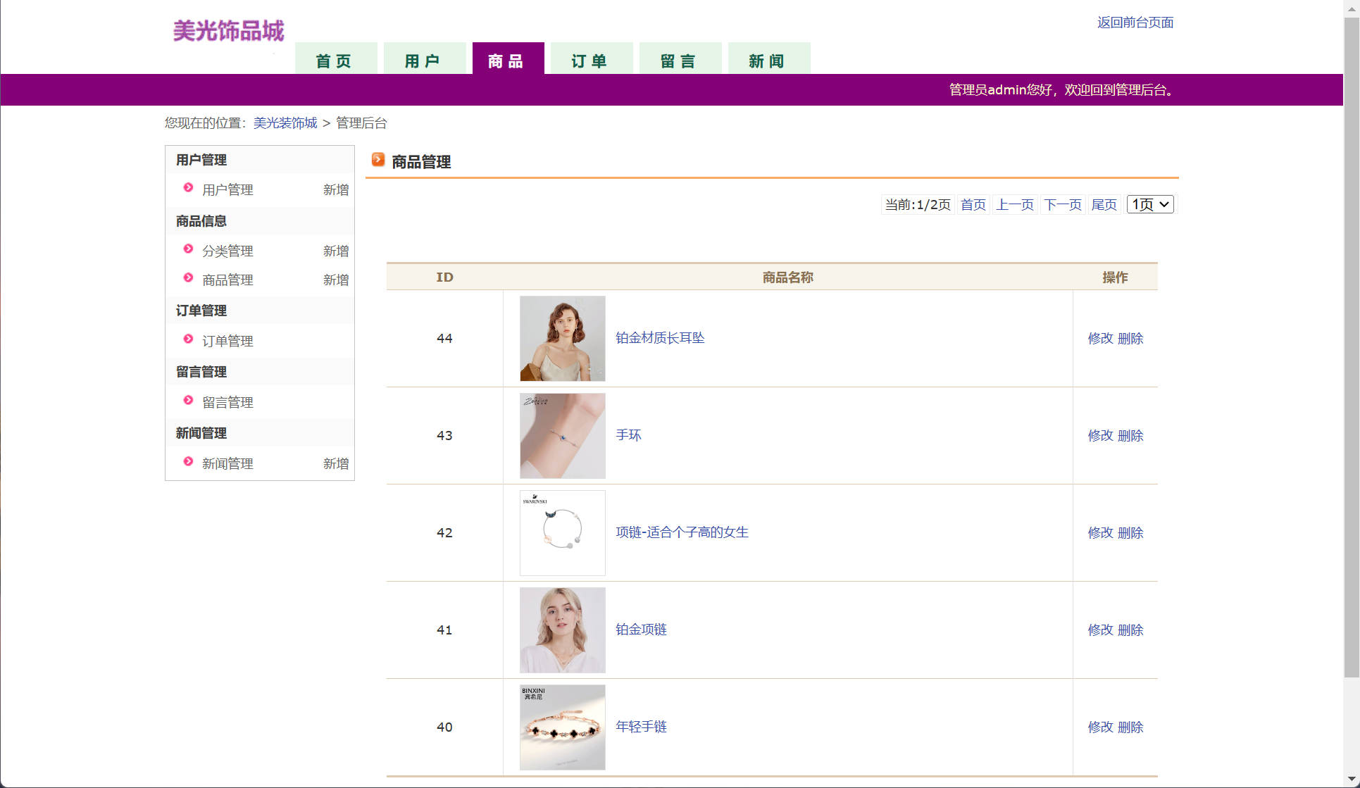Click 返回前台页面 link
The image size is (1360, 788).
pyautogui.click(x=1135, y=23)
